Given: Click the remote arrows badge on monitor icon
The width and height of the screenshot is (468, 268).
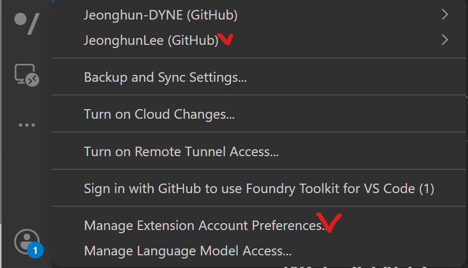Looking at the screenshot, I should click(32, 80).
